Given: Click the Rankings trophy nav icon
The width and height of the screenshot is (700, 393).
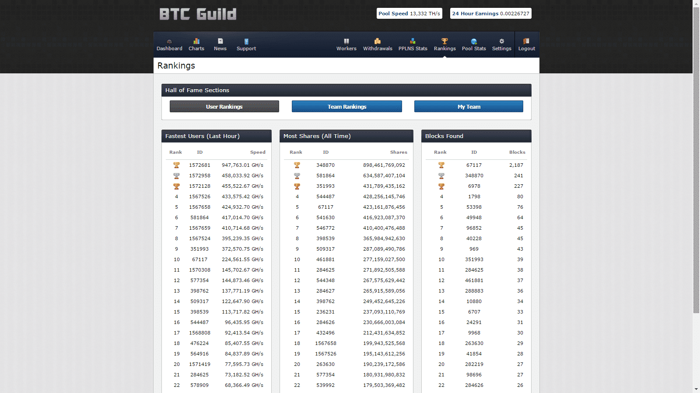Looking at the screenshot, I should pos(444,41).
